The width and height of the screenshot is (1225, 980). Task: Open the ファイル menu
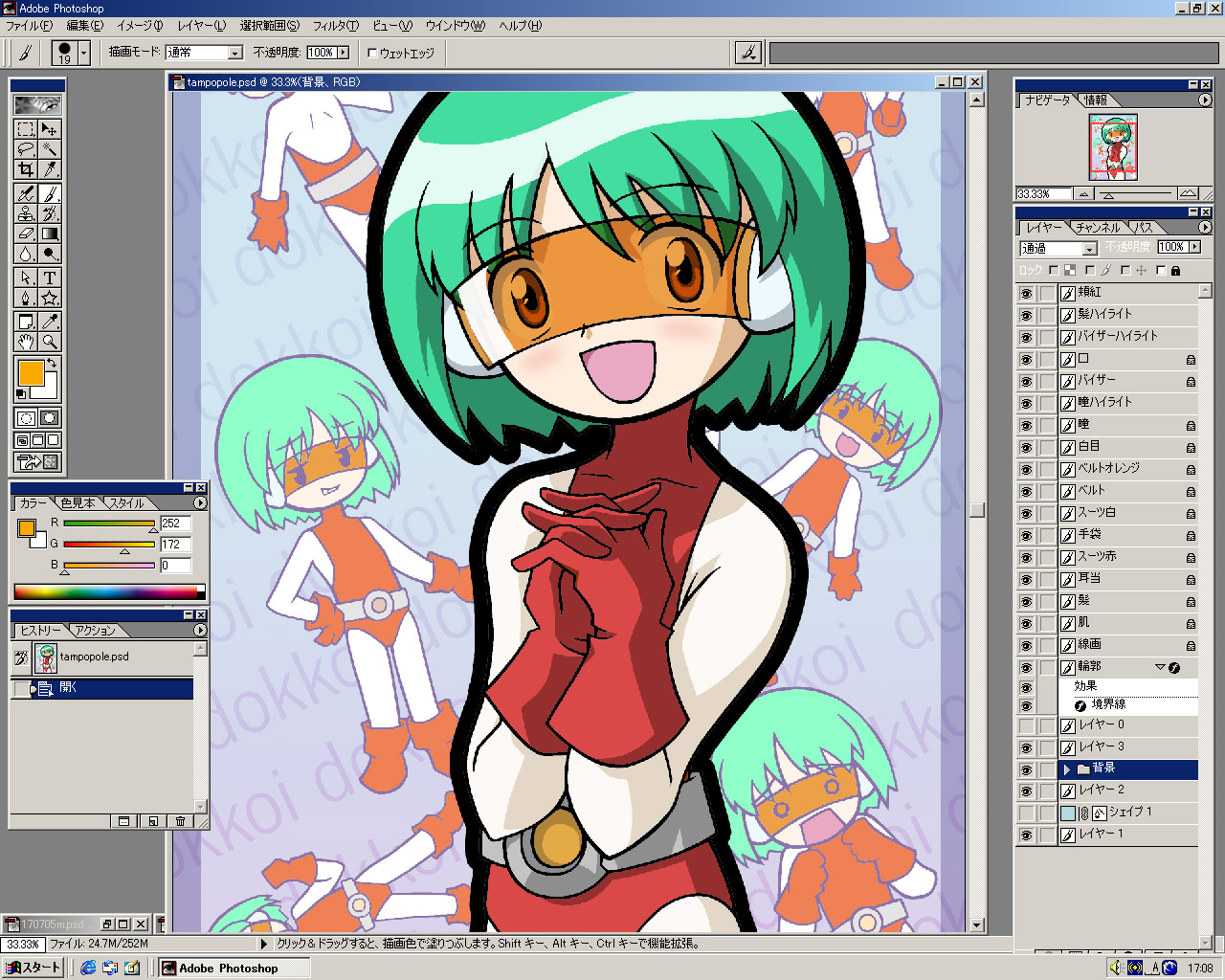tap(30, 26)
